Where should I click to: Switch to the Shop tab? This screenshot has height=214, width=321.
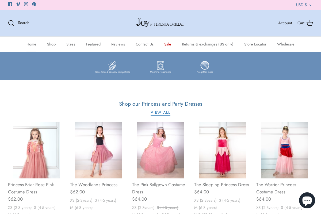tap(51, 44)
